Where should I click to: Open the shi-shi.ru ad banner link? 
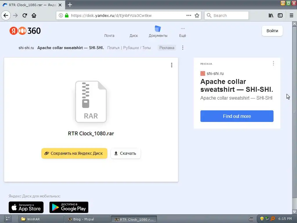coord(26,48)
